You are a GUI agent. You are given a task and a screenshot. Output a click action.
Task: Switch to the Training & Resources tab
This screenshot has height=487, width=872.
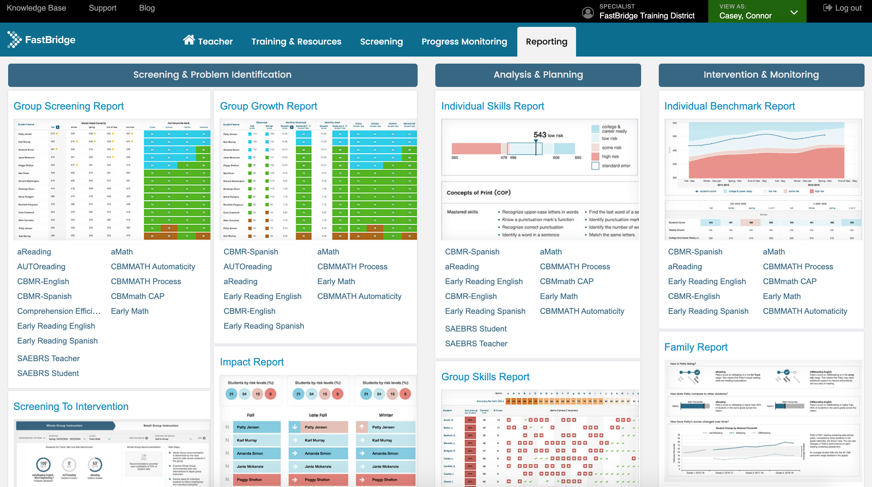[296, 42]
